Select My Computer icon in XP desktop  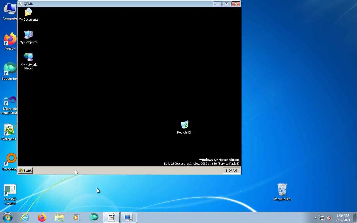point(28,37)
